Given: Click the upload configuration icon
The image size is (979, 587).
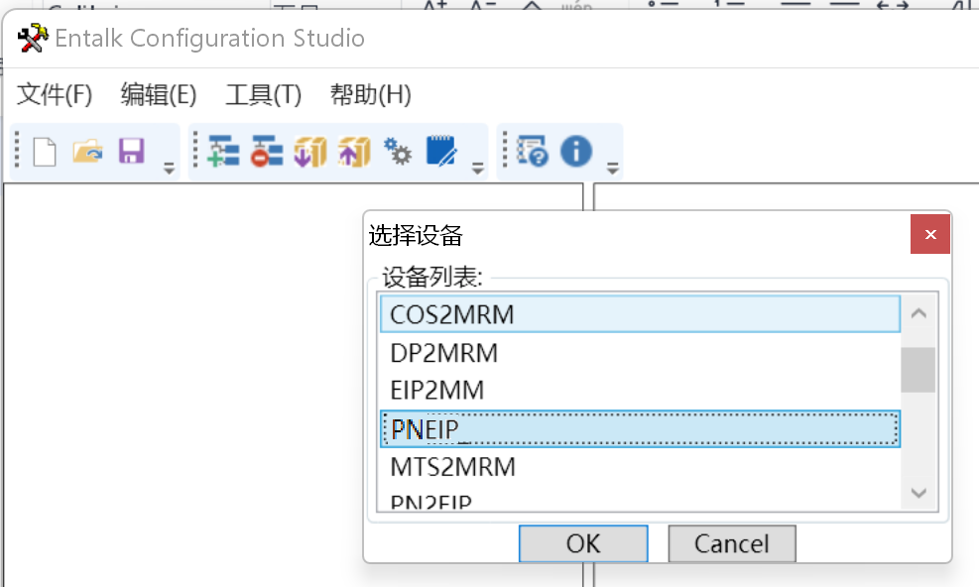Looking at the screenshot, I should tap(354, 152).
